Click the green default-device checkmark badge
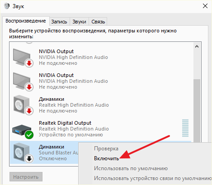 [29, 135]
